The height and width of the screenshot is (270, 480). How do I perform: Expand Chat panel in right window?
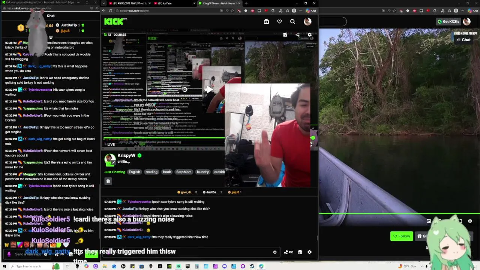coord(463,40)
